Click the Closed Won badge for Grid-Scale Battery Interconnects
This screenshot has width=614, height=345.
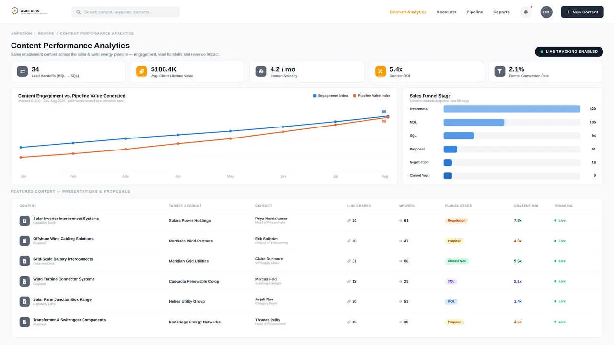click(x=457, y=261)
